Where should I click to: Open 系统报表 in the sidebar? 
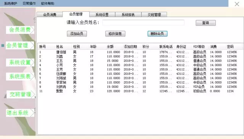point(20,76)
